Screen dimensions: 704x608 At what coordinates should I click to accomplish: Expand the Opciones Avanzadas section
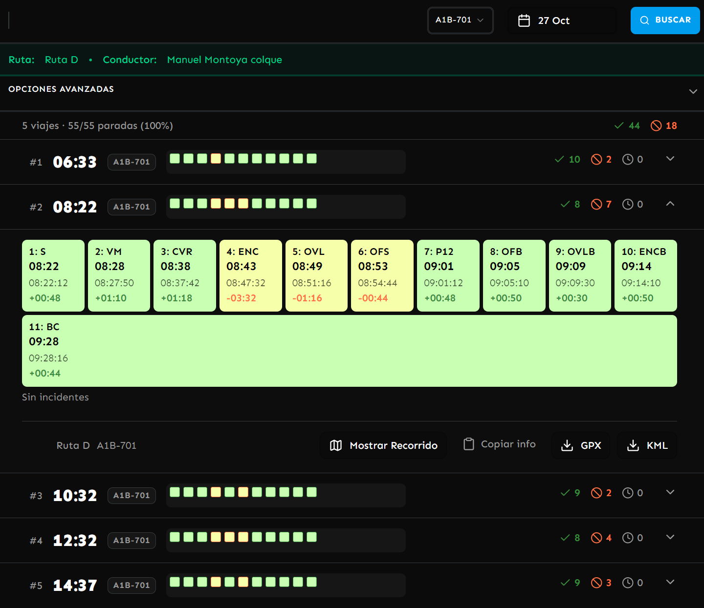click(x=693, y=91)
